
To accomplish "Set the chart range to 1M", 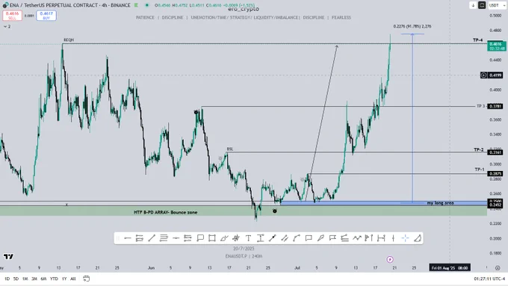I will point(25,279).
